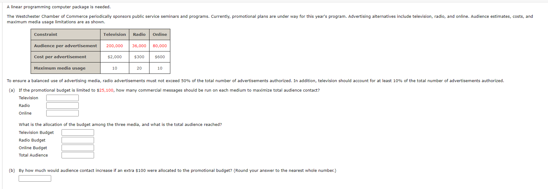This screenshot has height=189, width=548.
Task: Click the Online commercial count input field
Action: (x=62, y=113)
